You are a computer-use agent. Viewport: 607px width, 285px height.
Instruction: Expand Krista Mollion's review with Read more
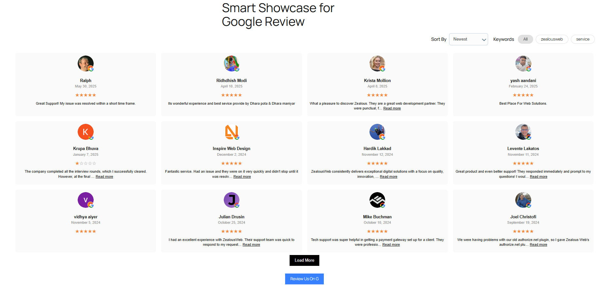[x=392, y=109]
